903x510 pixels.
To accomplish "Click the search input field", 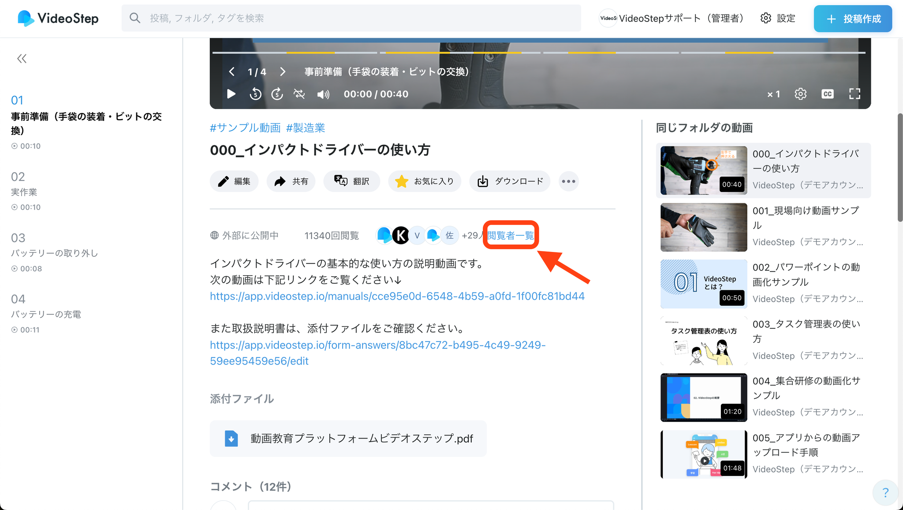I will pyautogui.click(x=351, y=18).
